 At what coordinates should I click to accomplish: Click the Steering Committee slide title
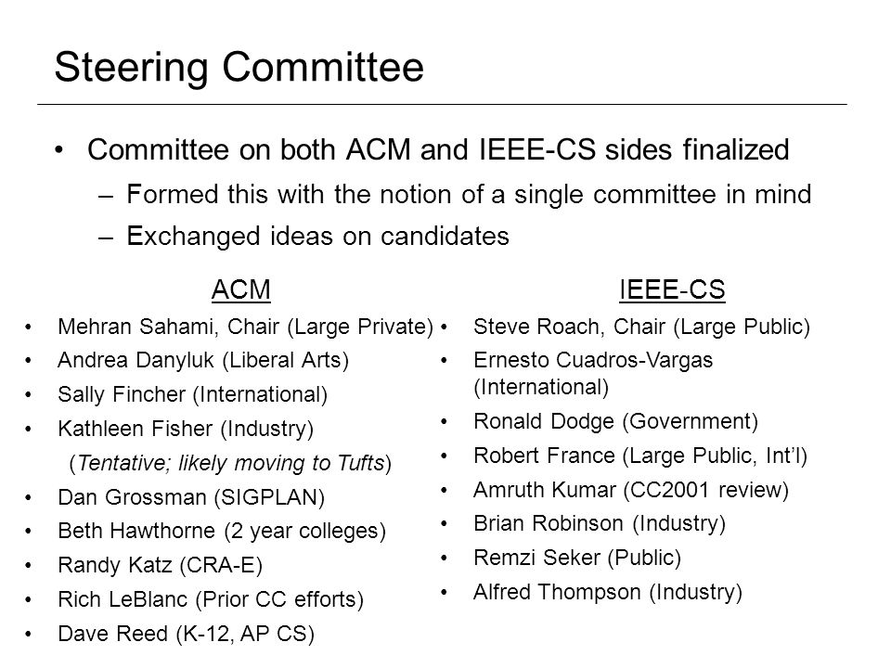239,68
